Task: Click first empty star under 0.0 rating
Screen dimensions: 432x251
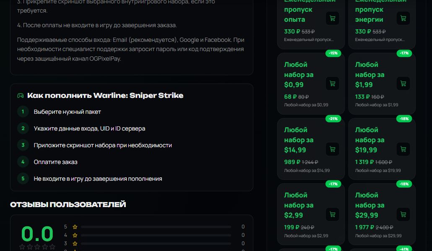Action: [x=22, y=247]
